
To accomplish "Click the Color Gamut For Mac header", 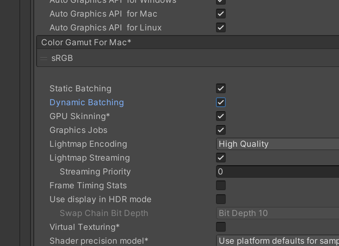I will 86,42.
